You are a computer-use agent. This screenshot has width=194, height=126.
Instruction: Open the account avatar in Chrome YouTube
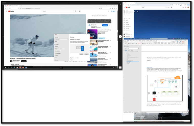188,7
